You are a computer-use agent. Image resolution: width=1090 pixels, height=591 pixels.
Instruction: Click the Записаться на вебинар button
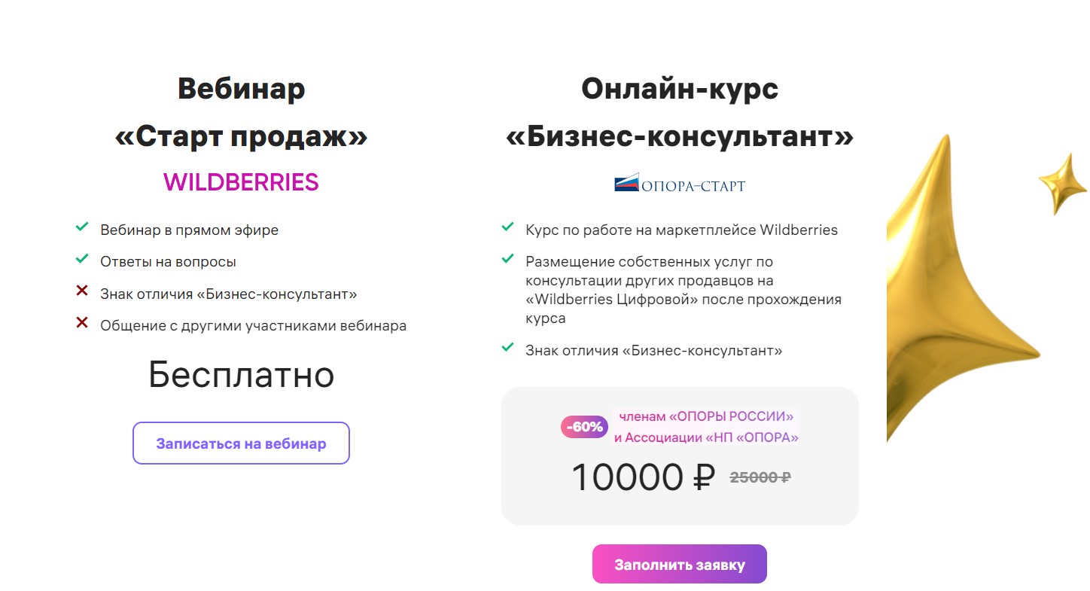(x=241, y=443)
